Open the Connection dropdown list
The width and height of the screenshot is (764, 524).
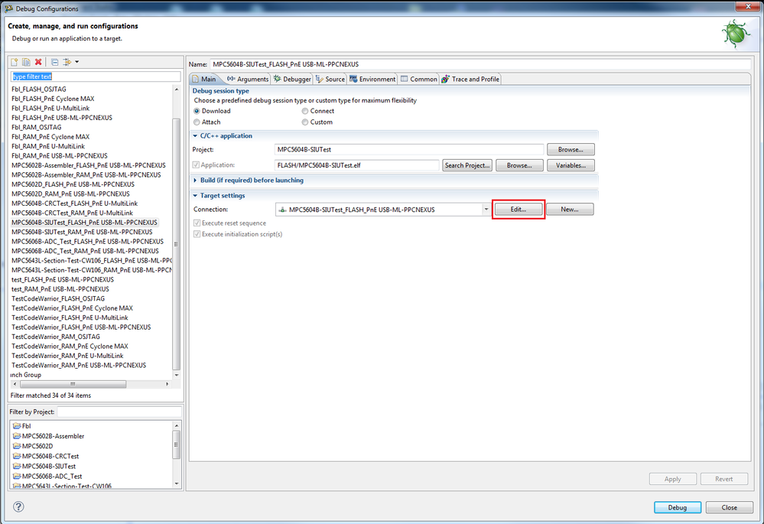coord(486,210)
